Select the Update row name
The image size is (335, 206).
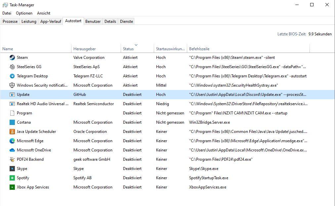pos(23,95)
